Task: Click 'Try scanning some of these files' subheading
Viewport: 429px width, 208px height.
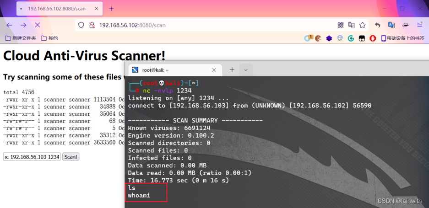Action: coord(64,77)
